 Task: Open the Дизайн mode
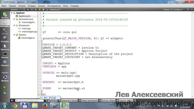(x=5, y=31)
